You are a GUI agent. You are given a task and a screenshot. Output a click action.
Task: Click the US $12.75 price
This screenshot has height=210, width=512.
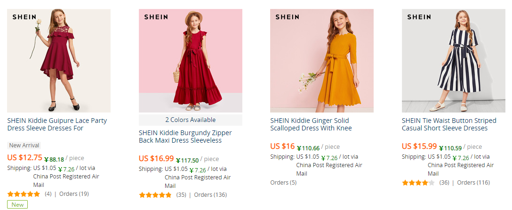click(25, 158)
